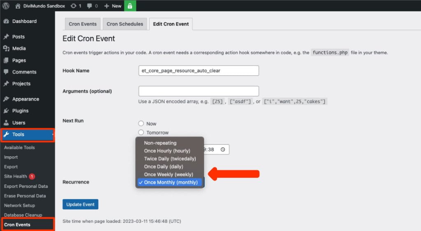
Task: Choose Twice Daily (twicedaily) option
Action: click(170, 159)
